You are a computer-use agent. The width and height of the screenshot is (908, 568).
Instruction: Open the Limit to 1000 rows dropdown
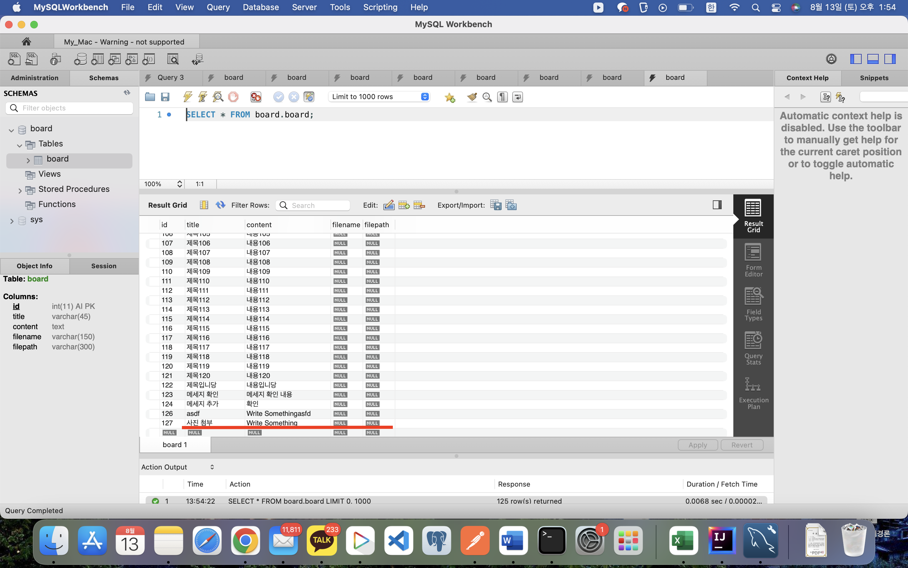[x=379, y=97]
